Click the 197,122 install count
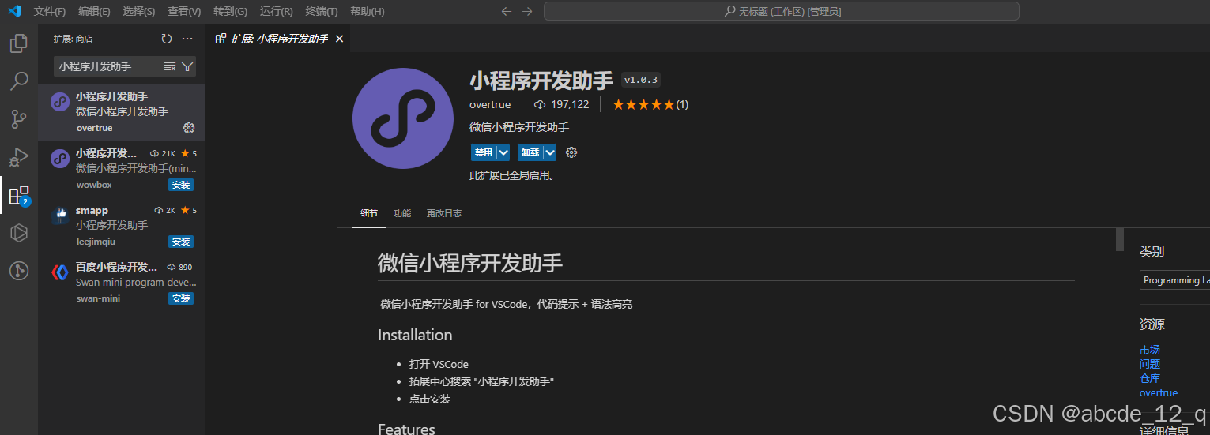 pos(562,104)
